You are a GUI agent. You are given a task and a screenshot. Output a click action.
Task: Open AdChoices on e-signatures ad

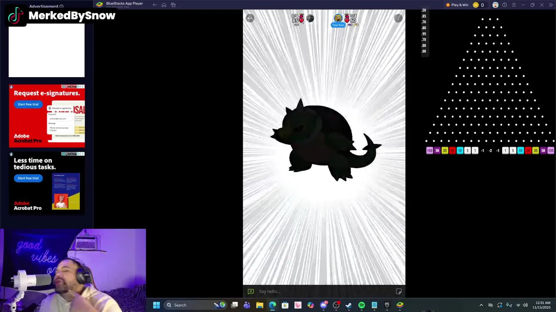click(72, 87)
